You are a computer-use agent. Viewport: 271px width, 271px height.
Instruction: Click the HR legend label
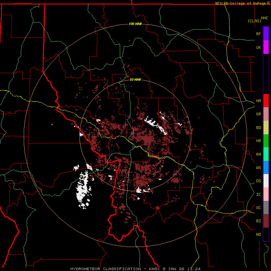pos(258,141)
